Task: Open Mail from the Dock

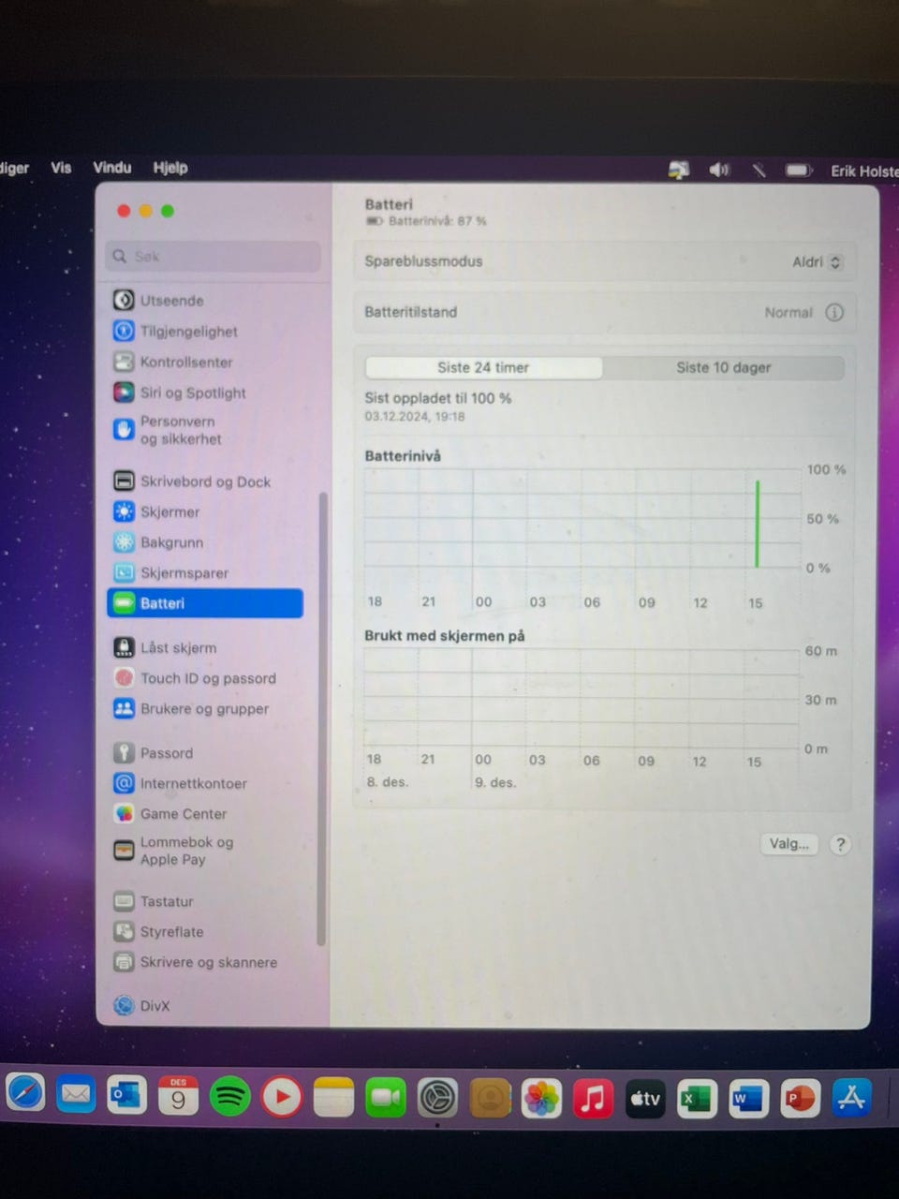Action: point(76,1093)
